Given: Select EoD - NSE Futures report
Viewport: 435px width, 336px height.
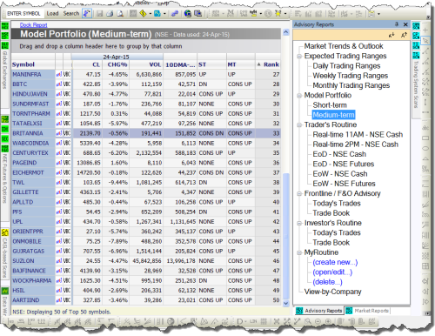Looking at the screenshot, I should [x=344, y=164].
